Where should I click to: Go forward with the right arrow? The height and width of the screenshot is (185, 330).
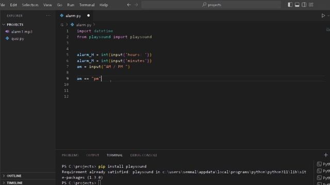pos(136,5)
